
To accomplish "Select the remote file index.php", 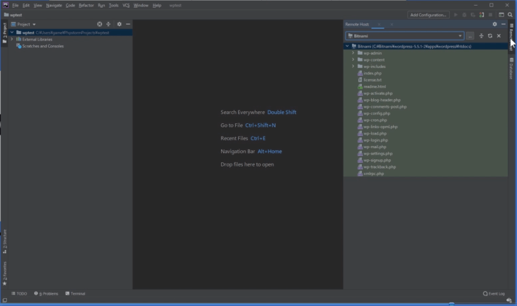I will tap(373, 73).
